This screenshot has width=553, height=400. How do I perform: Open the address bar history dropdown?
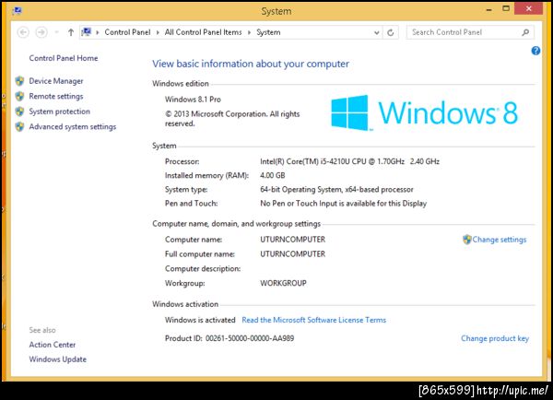(x=377, y=32)
